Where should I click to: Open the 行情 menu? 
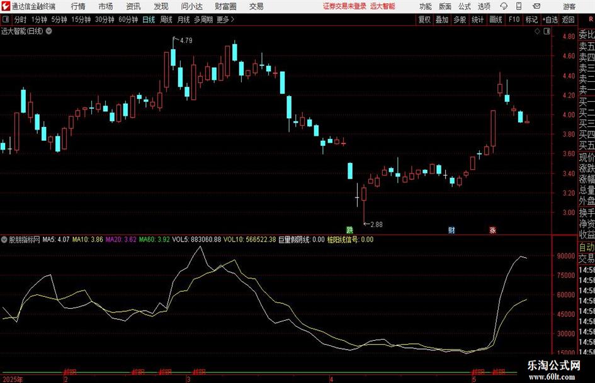tap(78, 6)
